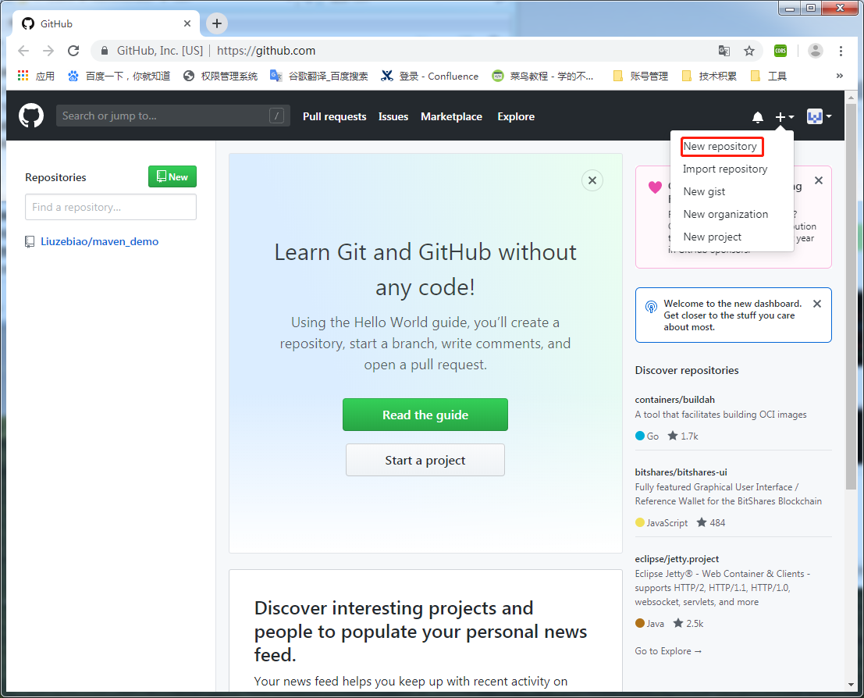
Task: Open the 权限管理系统 bookmark
Action: click(x=220, y=76)
